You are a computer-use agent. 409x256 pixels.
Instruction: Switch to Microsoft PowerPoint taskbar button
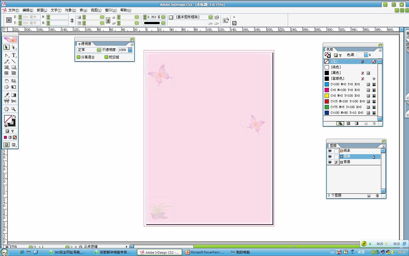[204, 252]
